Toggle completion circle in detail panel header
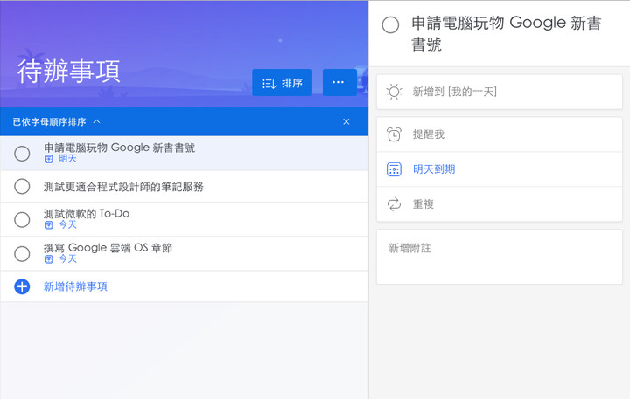Image resolution: width=630 pixels, height=399 pixels. click(390, 24)
